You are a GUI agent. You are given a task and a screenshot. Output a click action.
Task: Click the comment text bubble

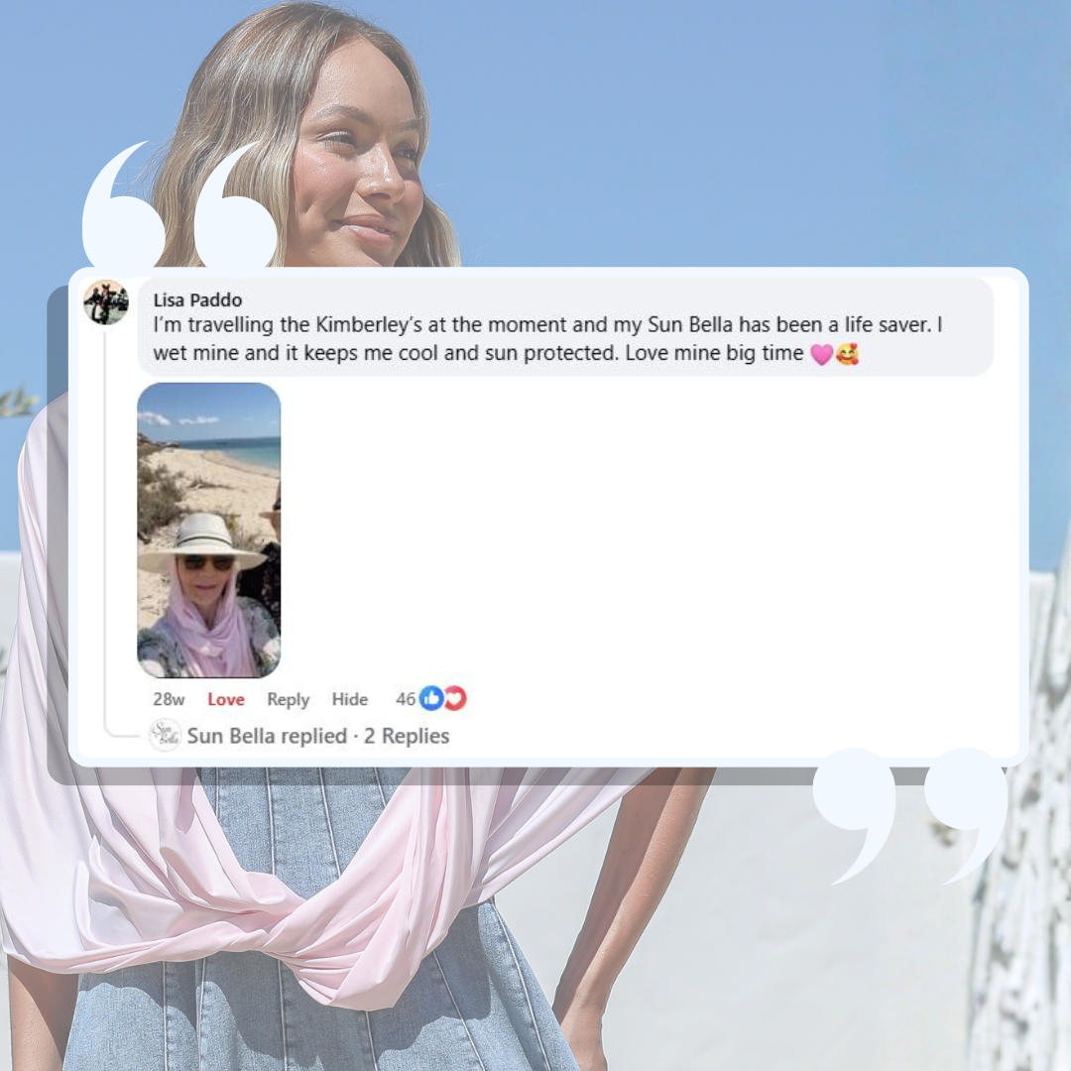[x=565, y=326]
